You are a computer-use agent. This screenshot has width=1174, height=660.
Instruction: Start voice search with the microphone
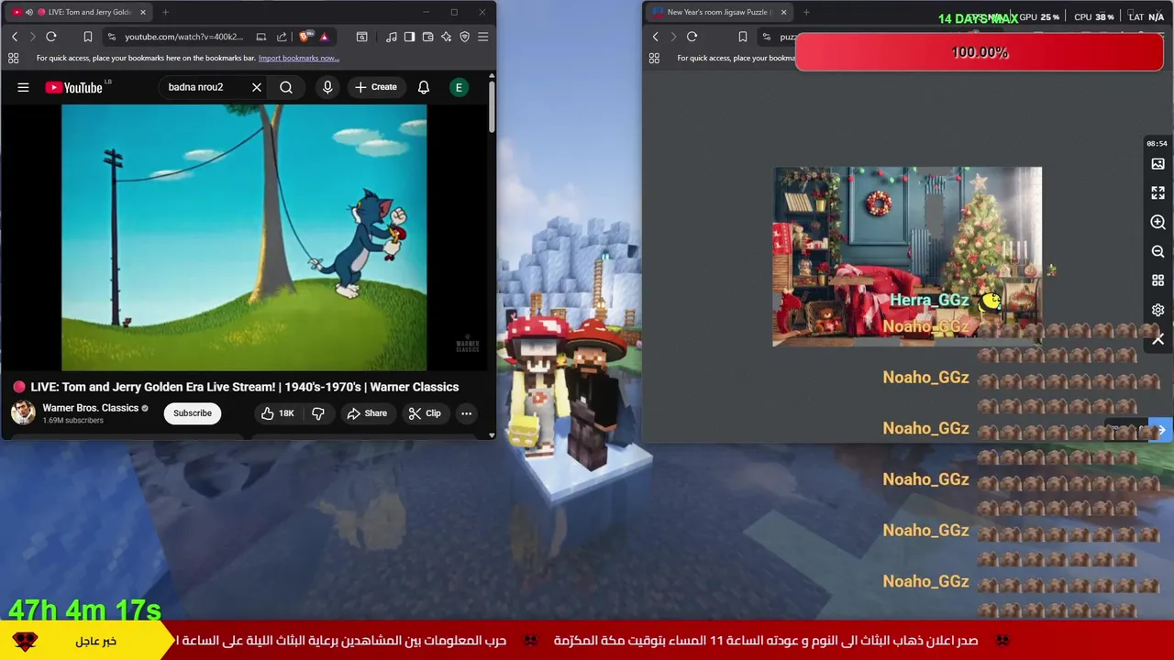click(327, 87)
